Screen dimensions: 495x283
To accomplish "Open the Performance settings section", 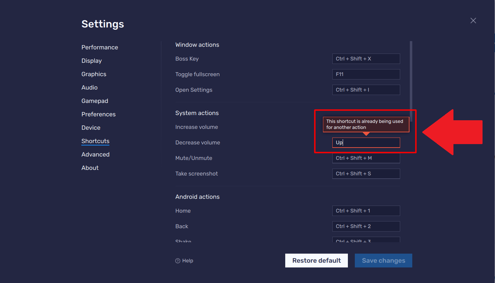I will tap(100, 47).
